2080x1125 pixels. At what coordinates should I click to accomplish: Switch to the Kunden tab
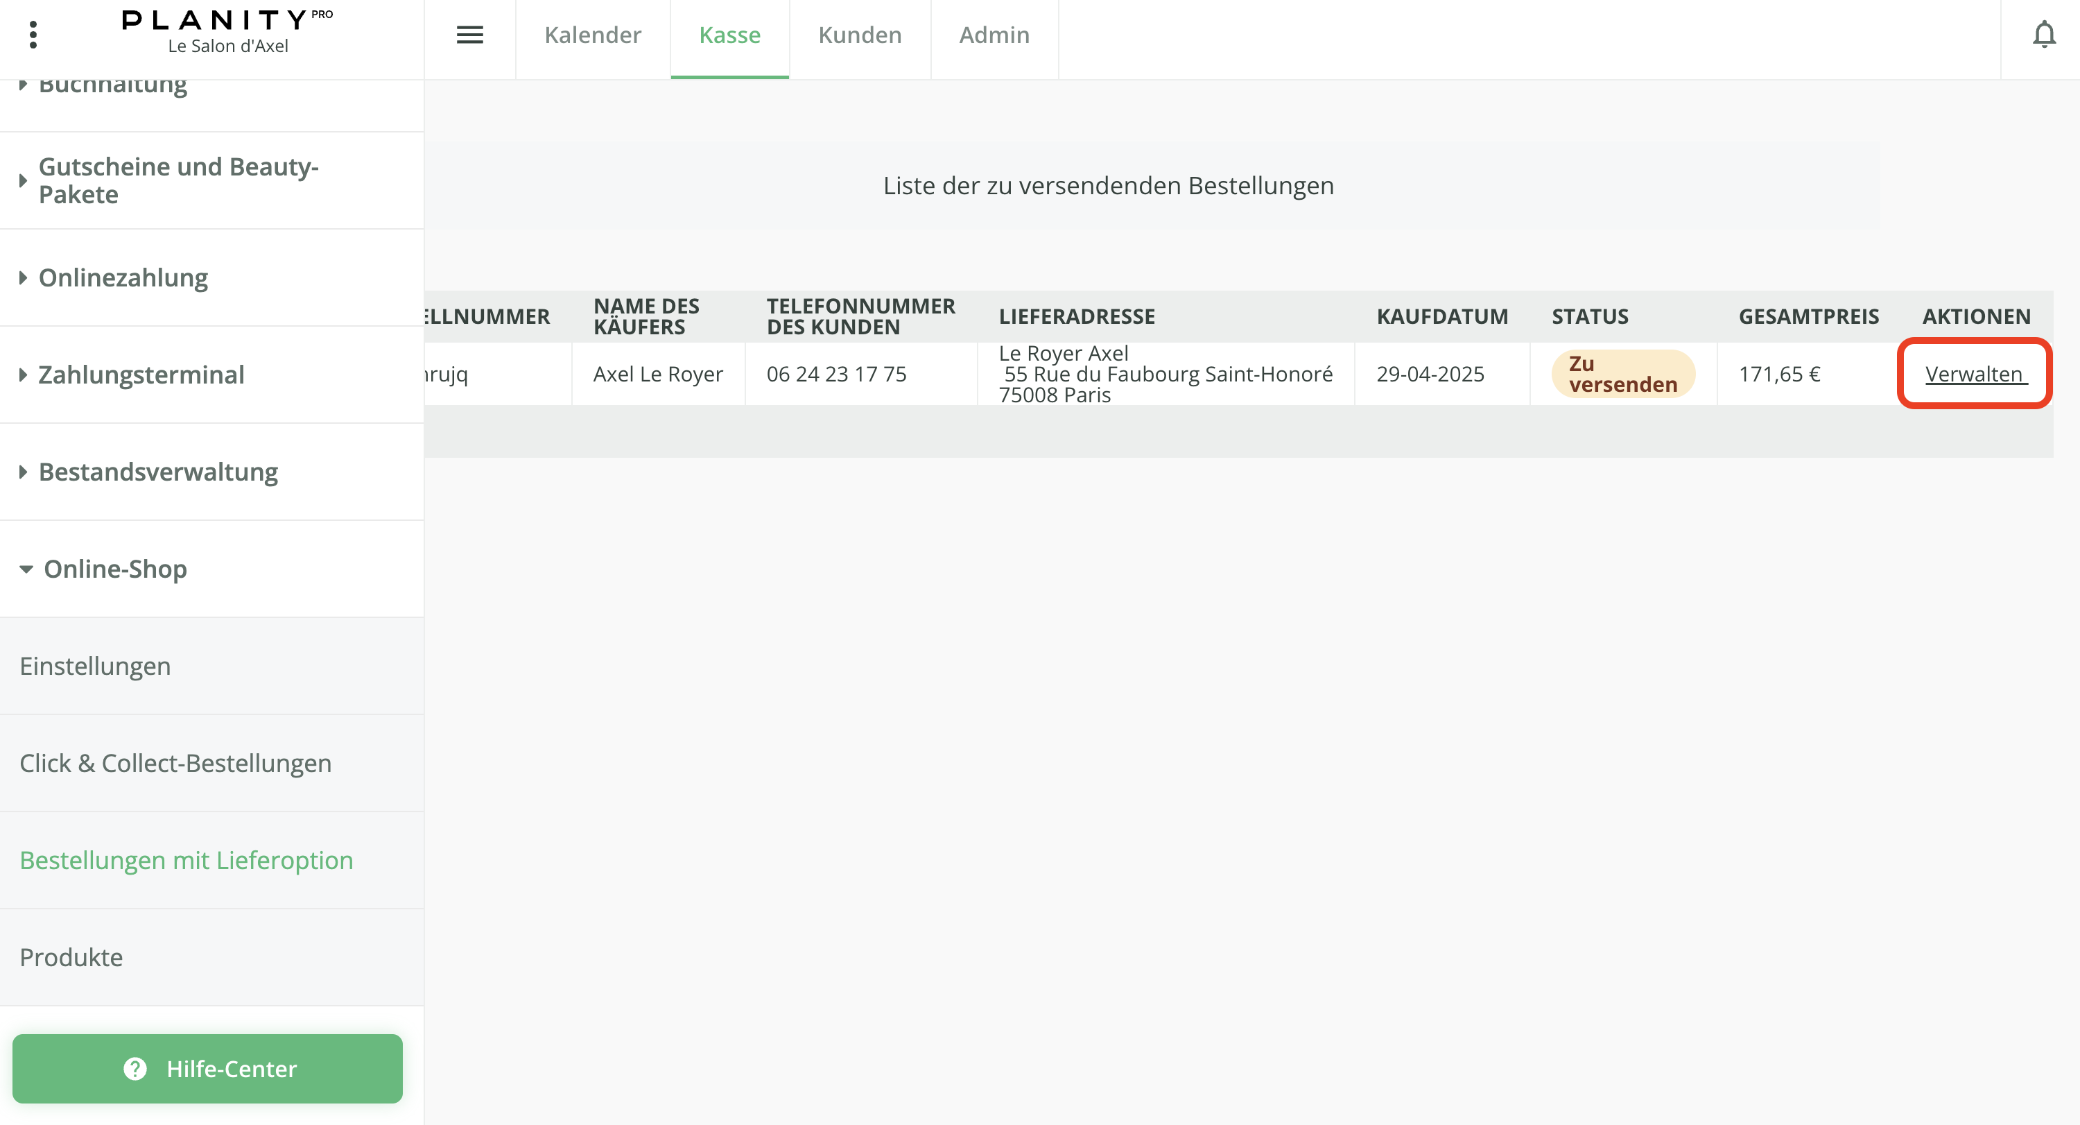pyautogui.click(x=859, y=35)
